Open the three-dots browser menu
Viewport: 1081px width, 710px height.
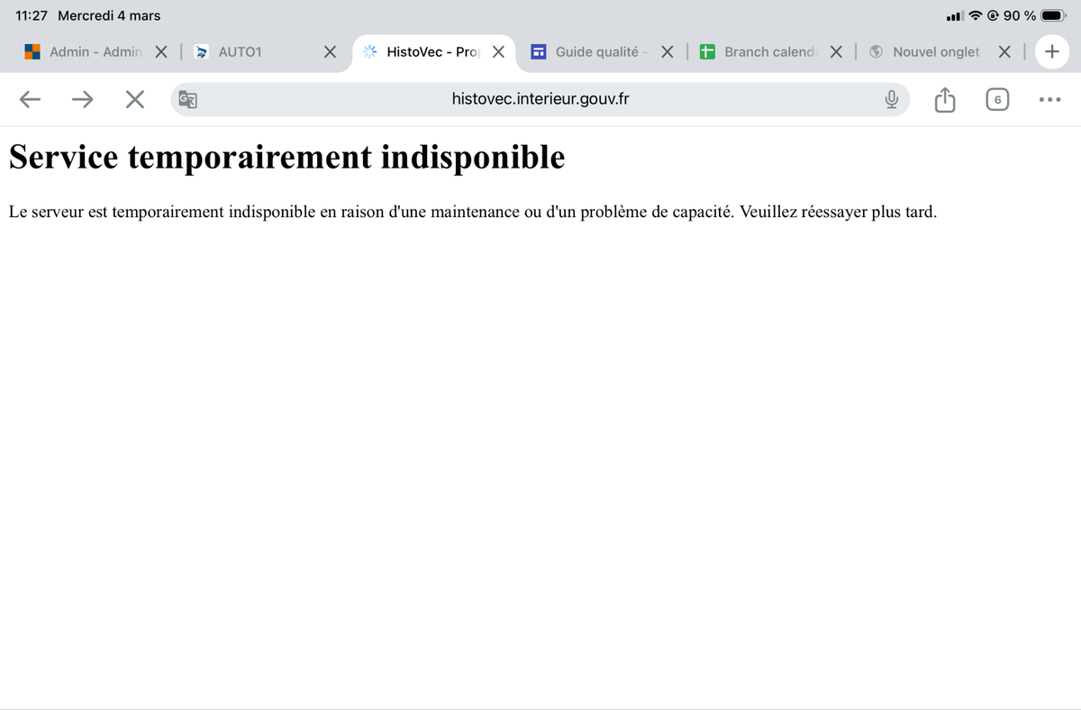1049,100
